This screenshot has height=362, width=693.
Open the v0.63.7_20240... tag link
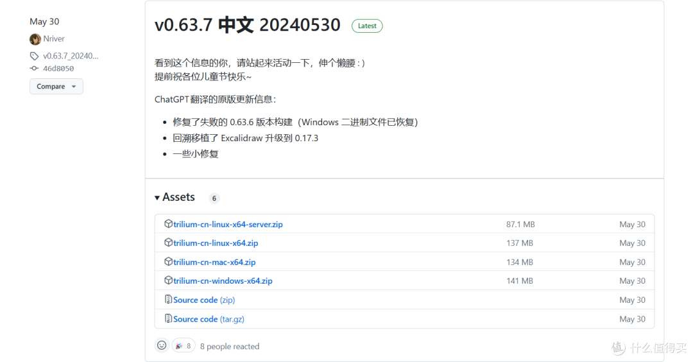pos(71,56)
